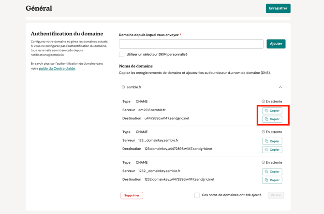Click 'En attente' status of 123._domainkey record

tap(272, 132)
